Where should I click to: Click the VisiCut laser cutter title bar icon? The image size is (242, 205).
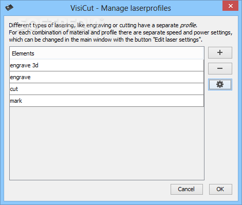[9, 8]
